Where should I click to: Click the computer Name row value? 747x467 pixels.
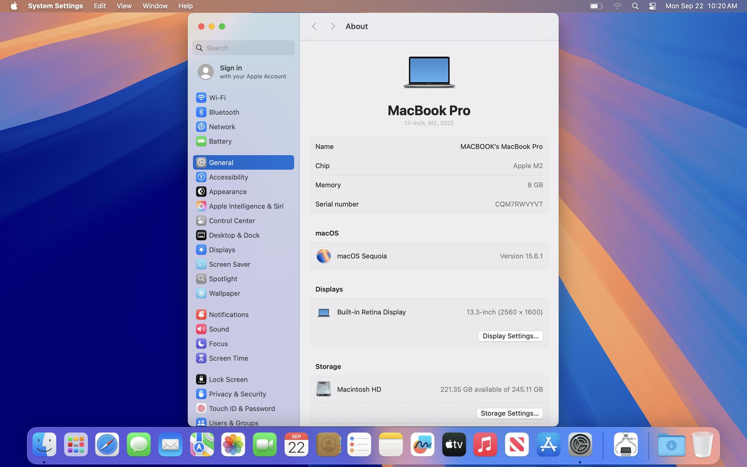point(501,147)
